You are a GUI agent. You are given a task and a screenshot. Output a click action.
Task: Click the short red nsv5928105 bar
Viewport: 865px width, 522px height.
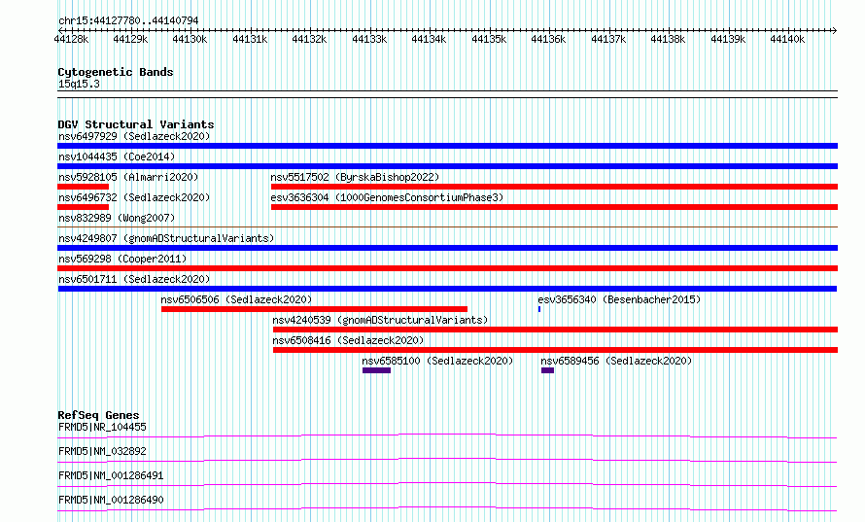(x=83, y=187)
